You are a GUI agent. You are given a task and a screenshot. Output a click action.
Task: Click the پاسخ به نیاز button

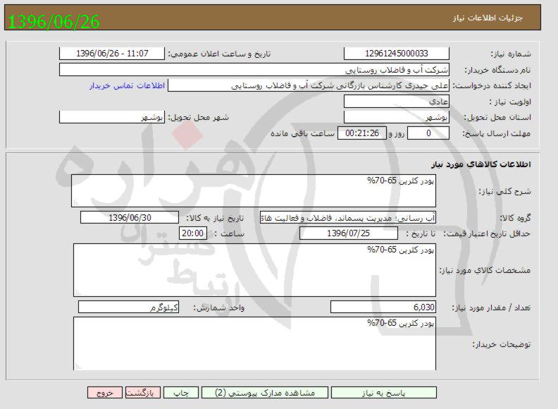383,393
